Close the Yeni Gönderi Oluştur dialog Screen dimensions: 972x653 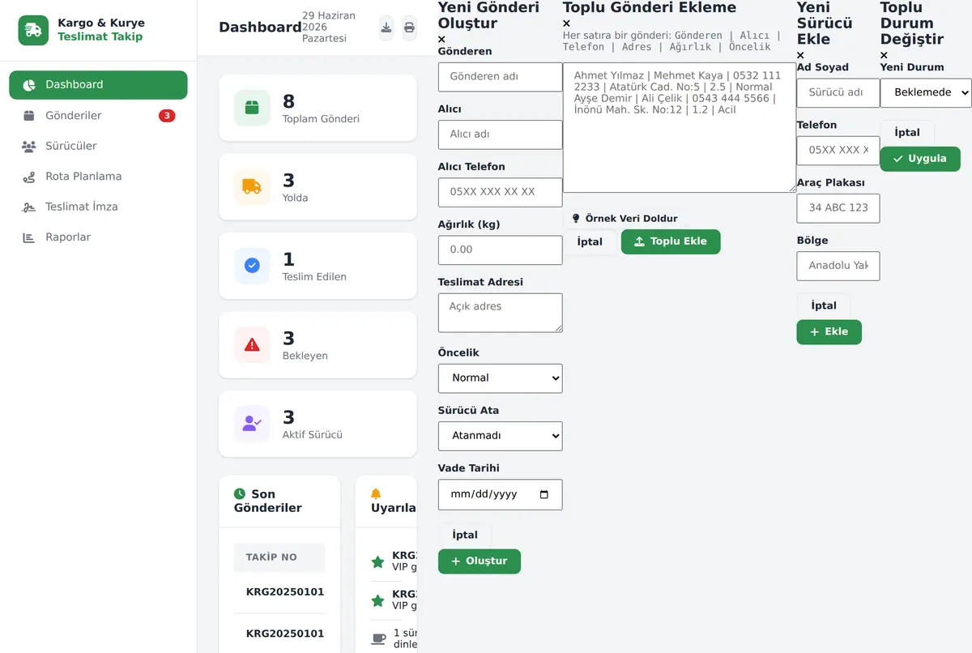coord(441,39)
